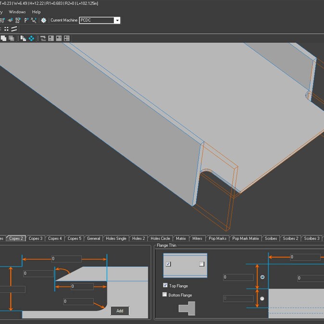324x324 pixels.
Task: Switch to the Copes 2 tab
Action: coord(16,238)
